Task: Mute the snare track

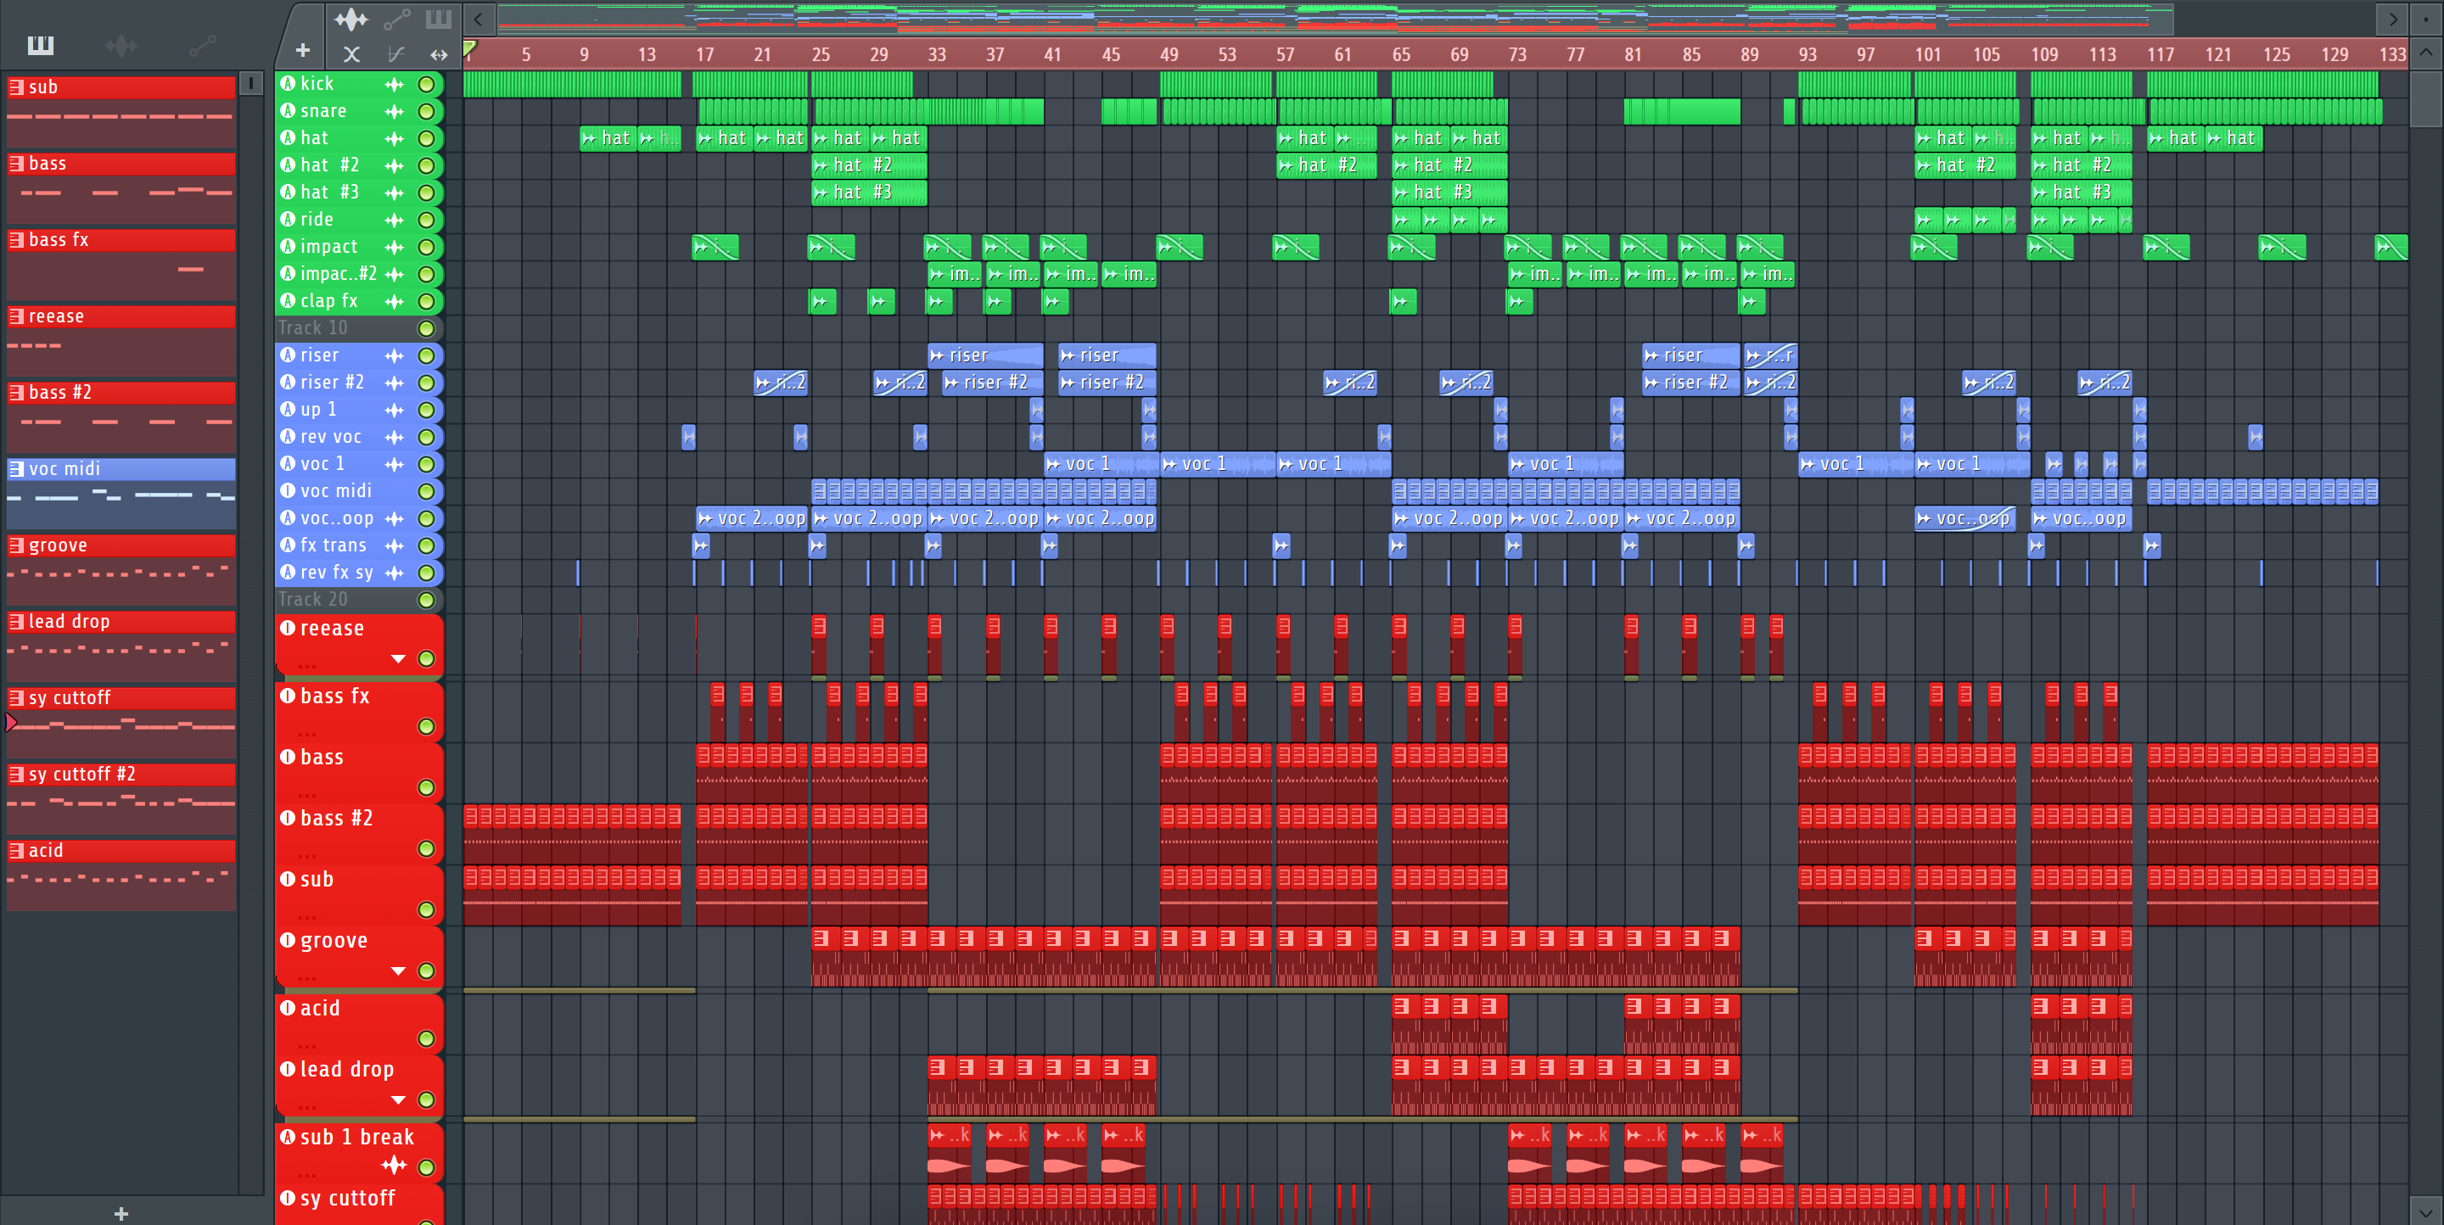Action: [427, 111]
